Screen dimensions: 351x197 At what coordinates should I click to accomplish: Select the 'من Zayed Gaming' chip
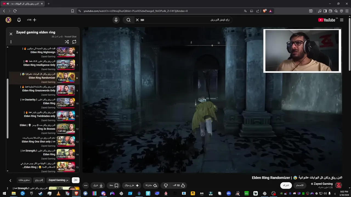pos(58,180)
